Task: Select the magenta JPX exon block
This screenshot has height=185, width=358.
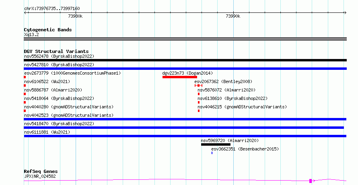Action: pyautogui.click(x=311, y=181)
